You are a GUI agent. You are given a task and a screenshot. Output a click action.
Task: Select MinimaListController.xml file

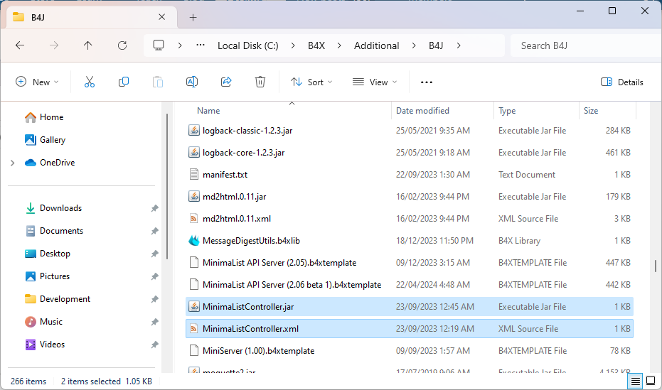tap(410, 328)
